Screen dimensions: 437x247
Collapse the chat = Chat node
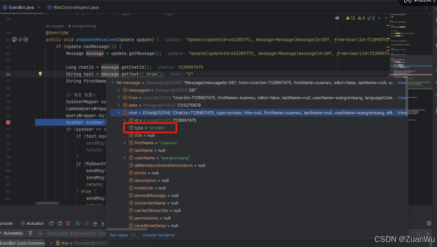(118, 113)
